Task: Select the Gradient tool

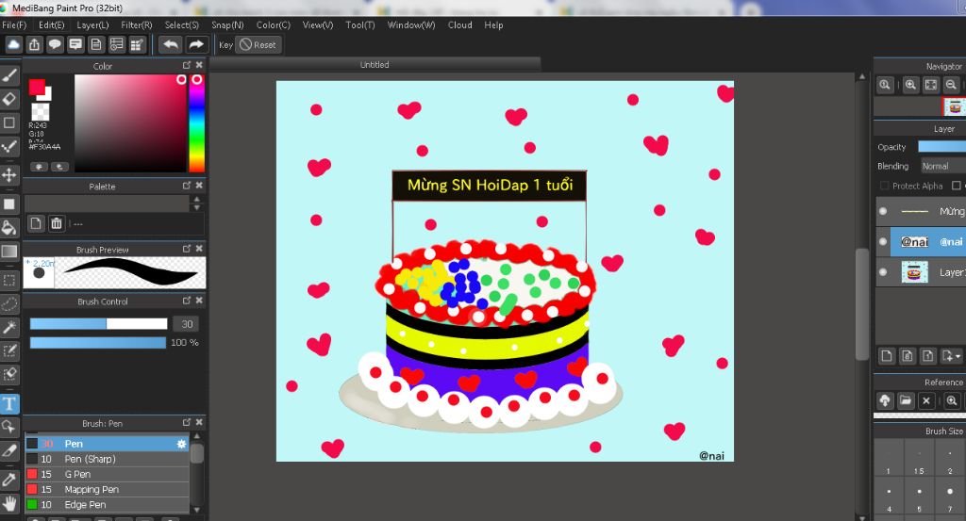Action: [x=9, y=251]
